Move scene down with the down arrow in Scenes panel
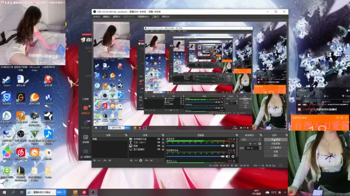Screen dimensions: 350x196 point(110,160)
